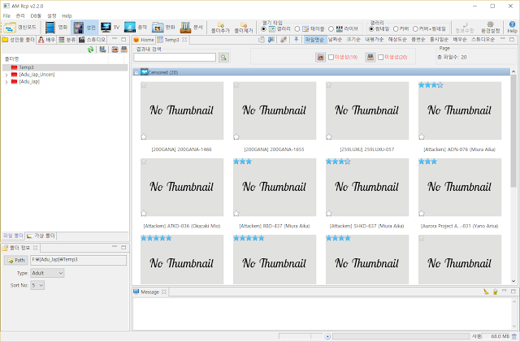This screenshot has width=520, height=342.
Task: Toggle the 갱신모드 refresh mode icon
Action: click(10, 28)
